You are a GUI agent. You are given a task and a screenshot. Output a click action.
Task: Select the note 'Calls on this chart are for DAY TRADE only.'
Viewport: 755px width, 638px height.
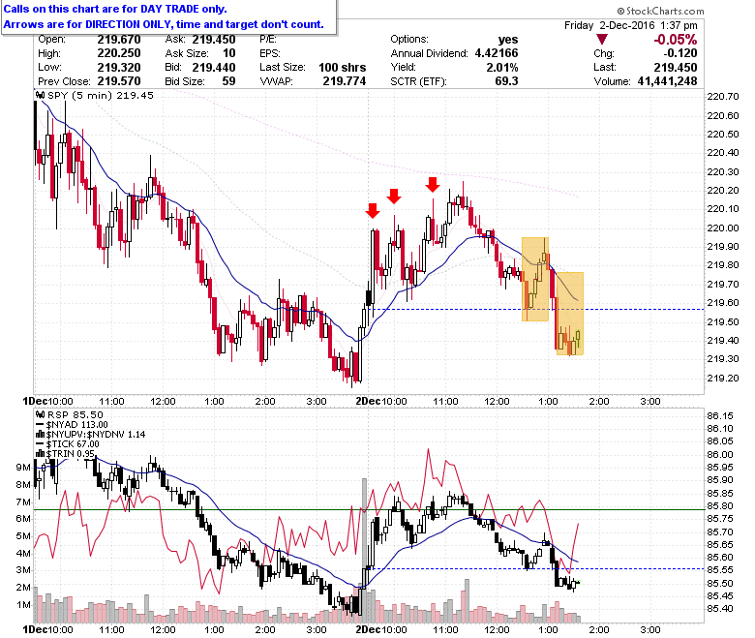pyautogui.click(x=115, y=9)
